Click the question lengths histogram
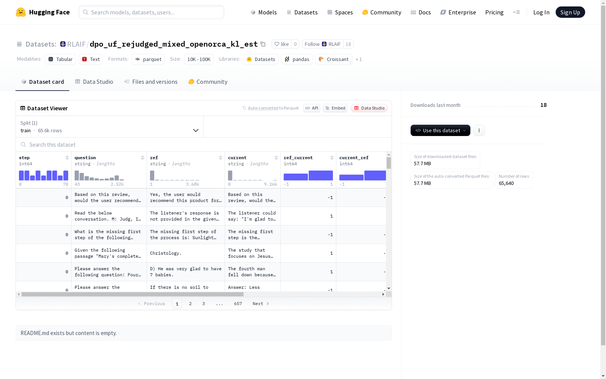606x379 pixels. pyautogui.click(x=99, y=175)
